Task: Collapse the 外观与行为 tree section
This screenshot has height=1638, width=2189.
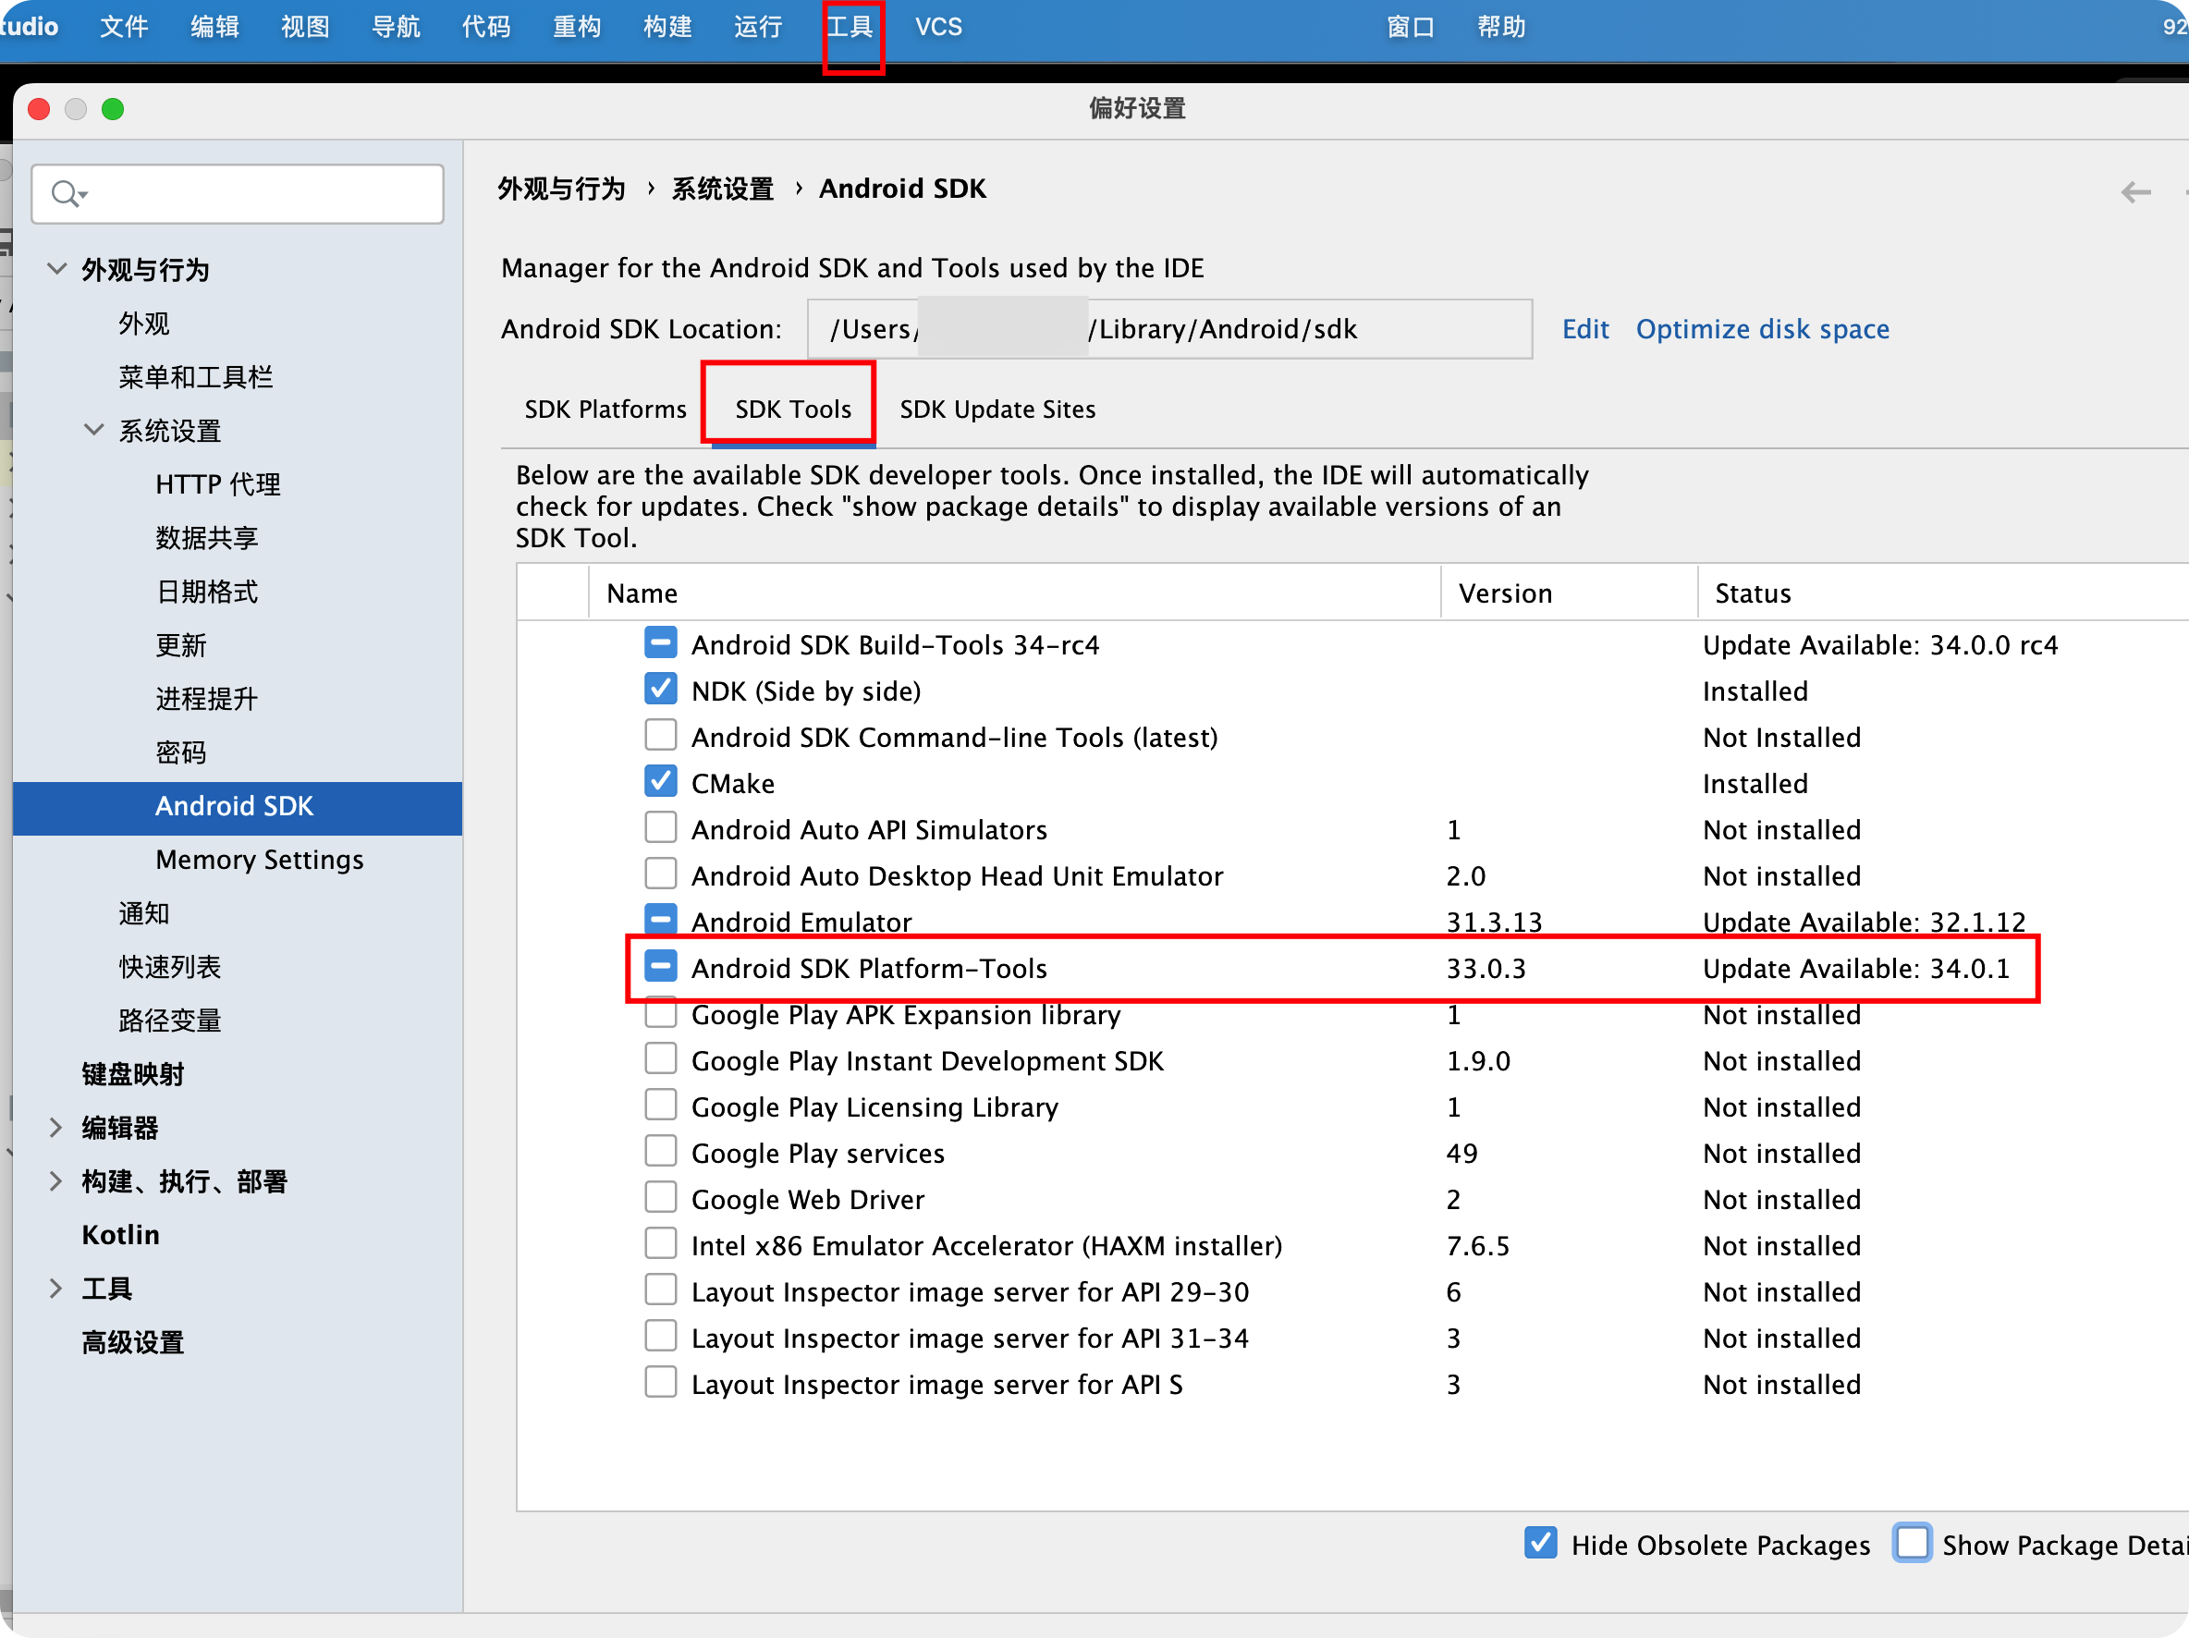Action: click(57, 269)
